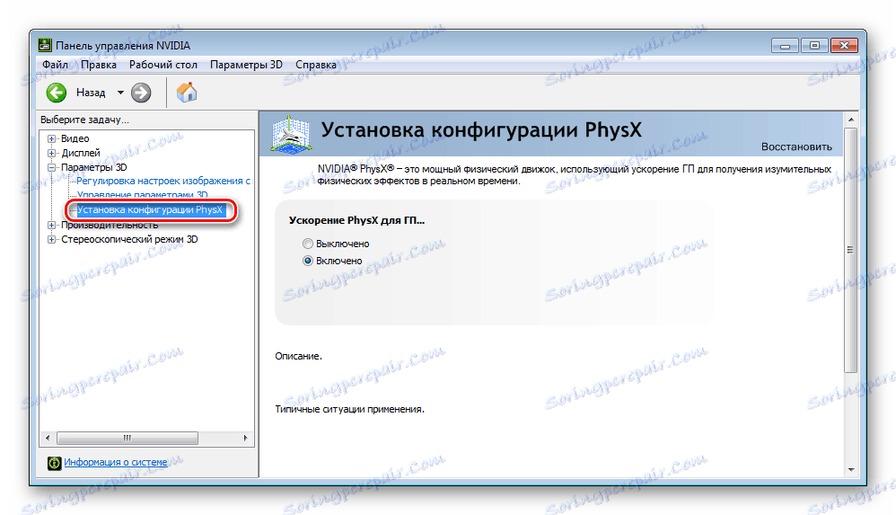
Task: Expand the Производительность tree node
Action: (x=51, y=225)
